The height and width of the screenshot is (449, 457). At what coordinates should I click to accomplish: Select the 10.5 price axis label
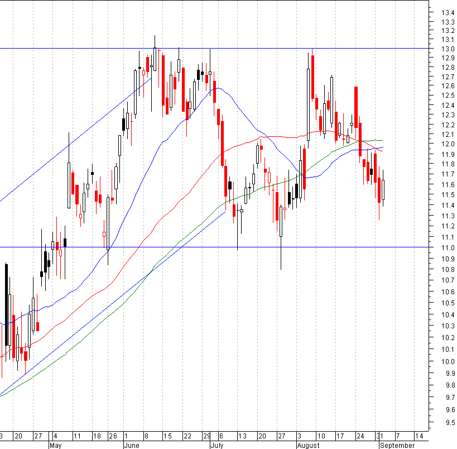448,303
